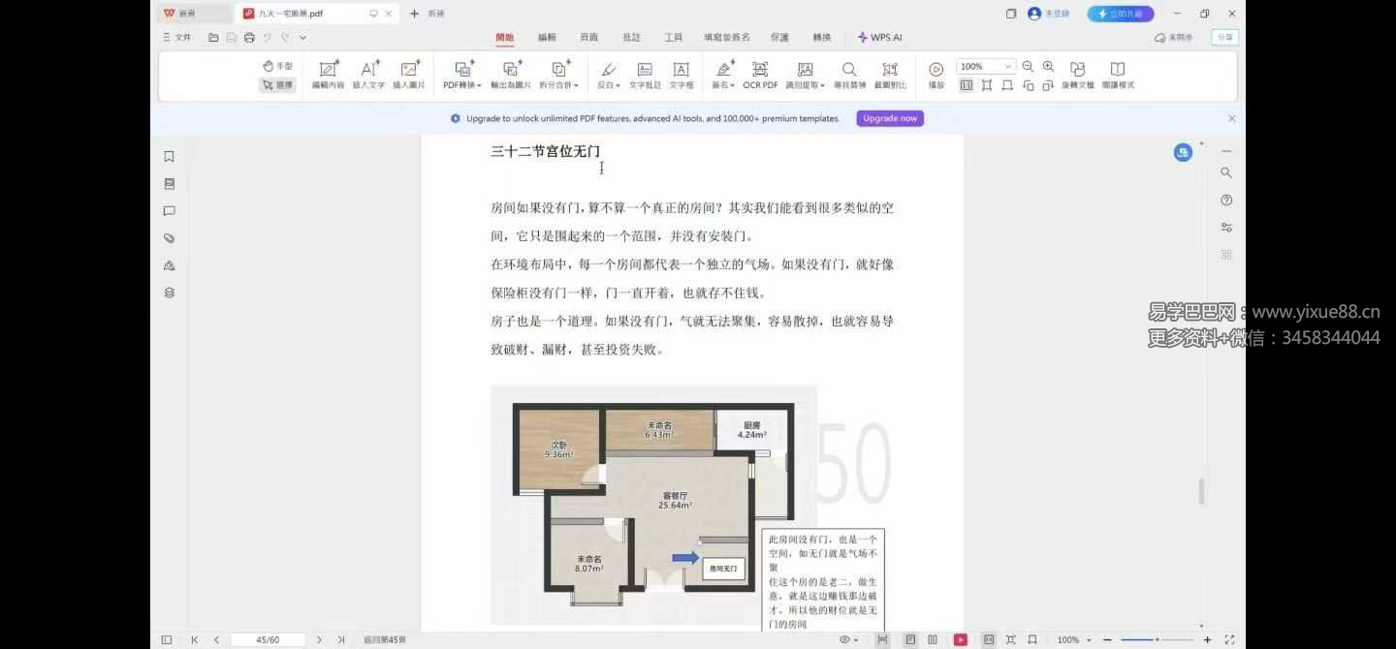Switch to the Edit (編輯) ribbon tab

coord(547,38)
